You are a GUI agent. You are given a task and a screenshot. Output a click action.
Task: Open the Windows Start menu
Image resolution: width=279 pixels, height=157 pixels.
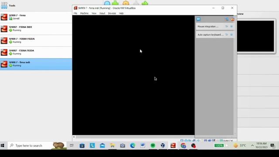(x=3, y=146)
